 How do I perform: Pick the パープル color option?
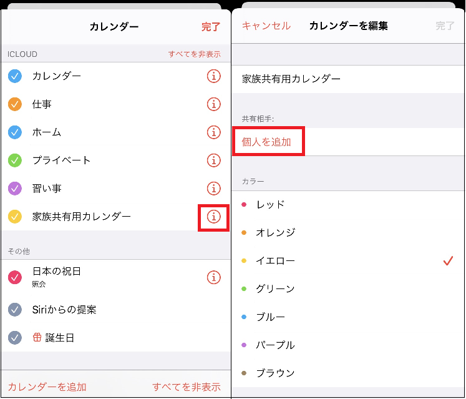click(x=275, y=345)
